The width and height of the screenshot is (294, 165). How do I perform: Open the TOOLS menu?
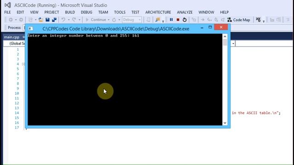(x=119, y=12)
